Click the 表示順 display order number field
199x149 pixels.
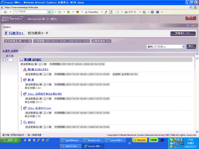click(x=10, y=60)
